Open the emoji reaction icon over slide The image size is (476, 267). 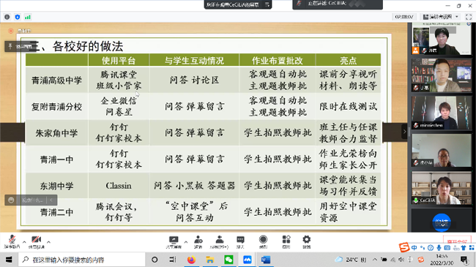coord(11,200)
